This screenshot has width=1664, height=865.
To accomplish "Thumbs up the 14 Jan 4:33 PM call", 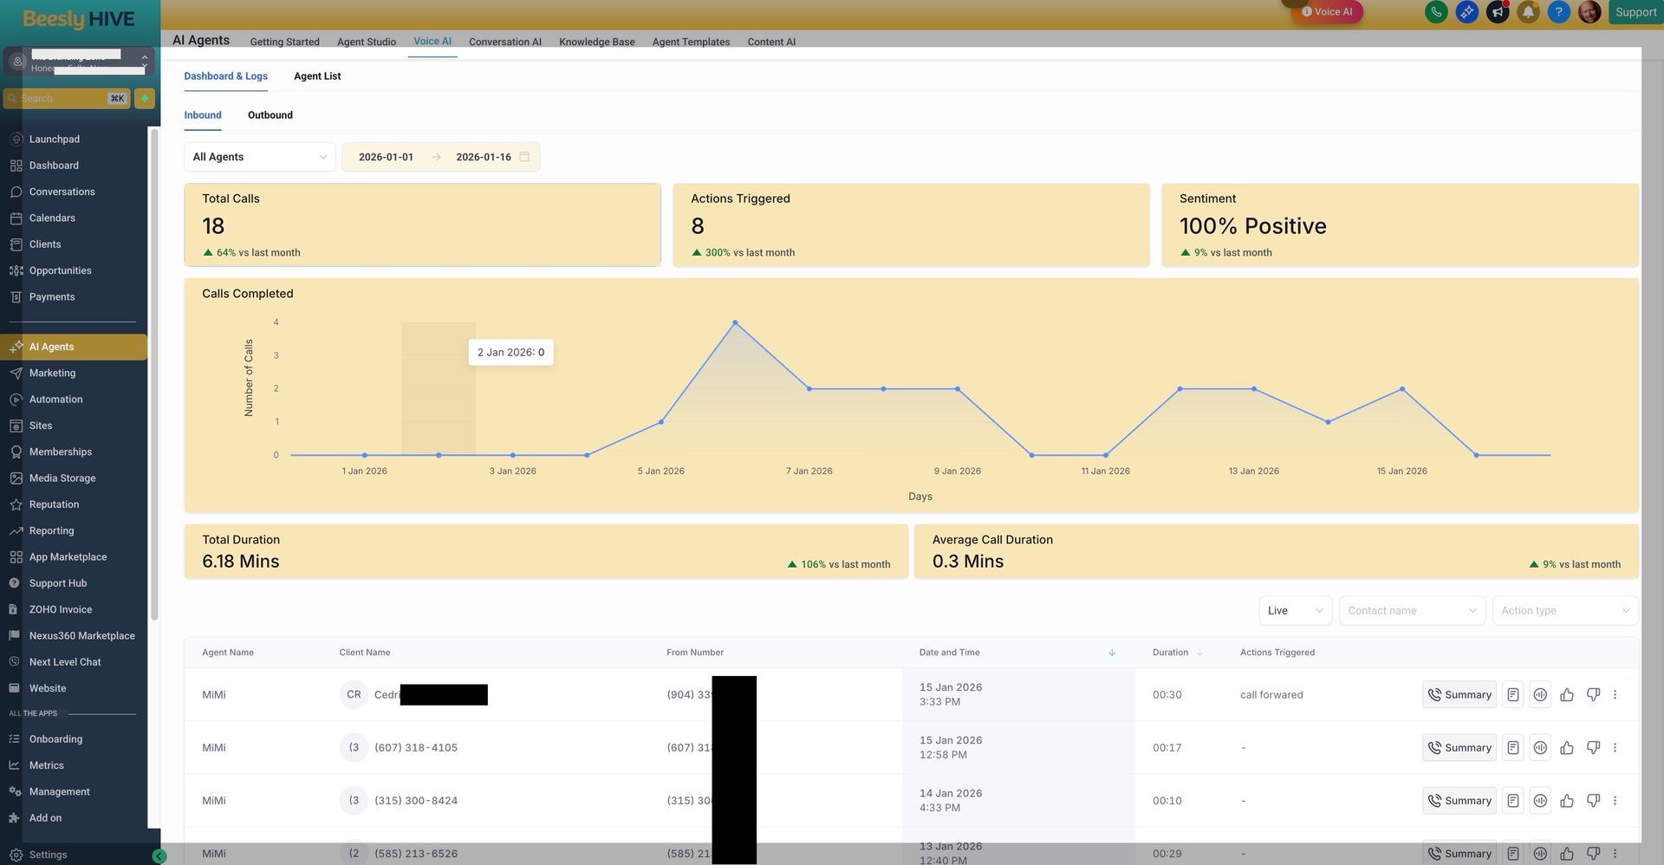I will 1567,801.
